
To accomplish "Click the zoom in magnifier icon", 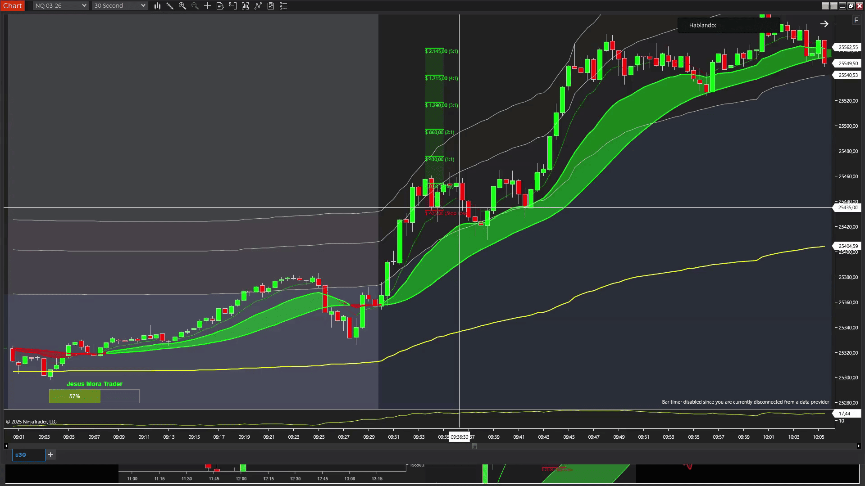I will pos(182,6).
